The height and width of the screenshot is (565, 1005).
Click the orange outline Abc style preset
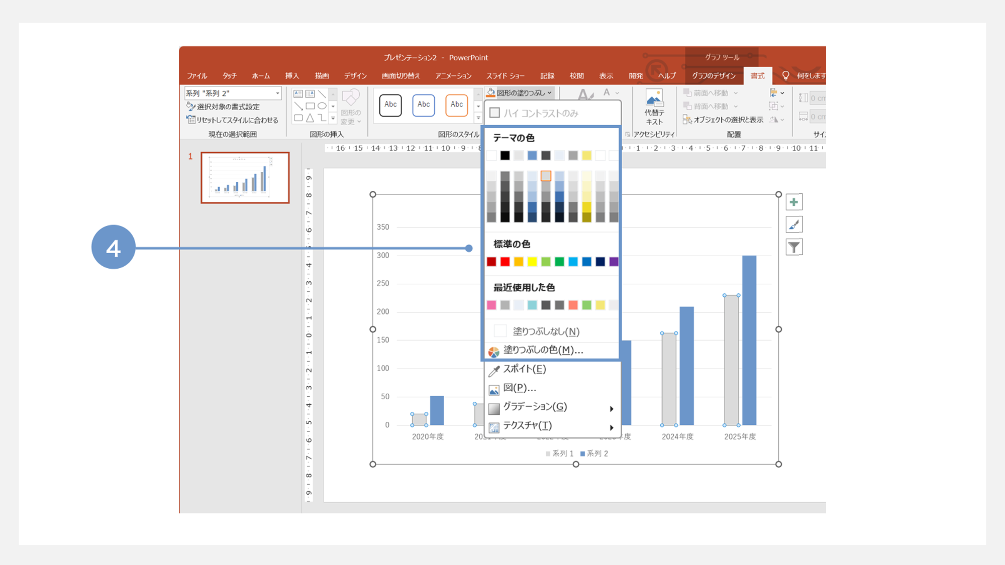(457, 105)
